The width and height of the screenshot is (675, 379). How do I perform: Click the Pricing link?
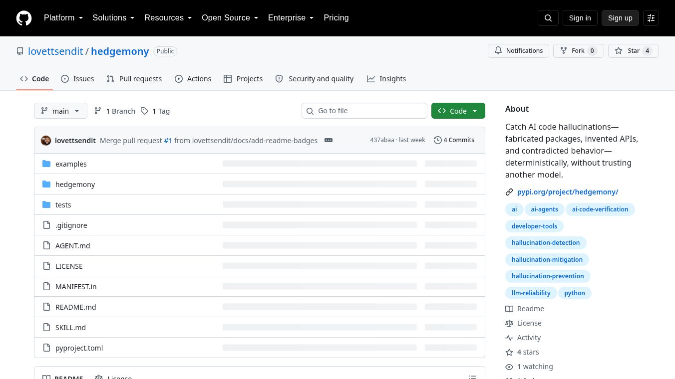336,18
